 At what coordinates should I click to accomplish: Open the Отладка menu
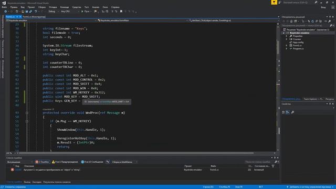coord(52,7)
